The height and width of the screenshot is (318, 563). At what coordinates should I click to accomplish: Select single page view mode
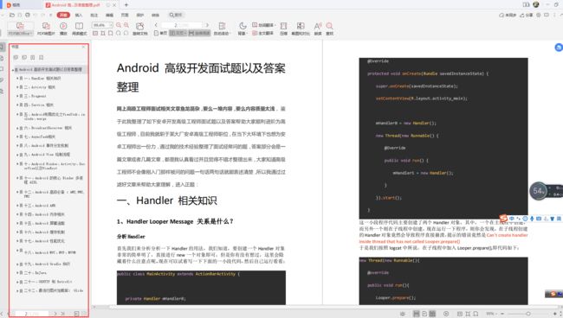click(160, 33)
